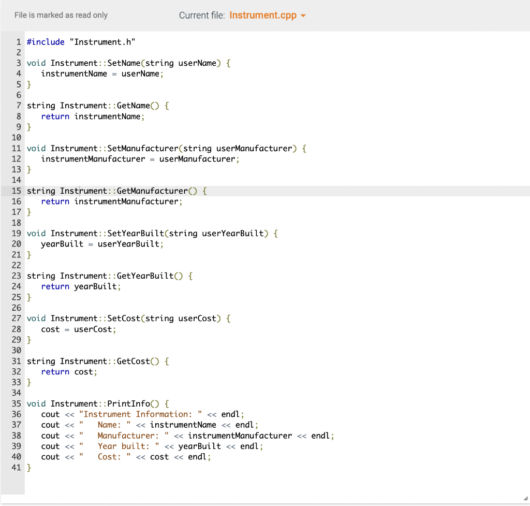Click the closing brace on line 41
530x506 pixels.
[x=30, y=467]
